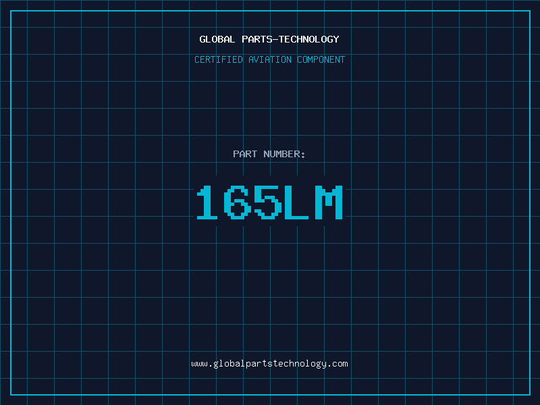Image resolution: width=540 pixels, height=405 pixels.
Task: Click the letter L in the part number
Action: pos(298,202)
